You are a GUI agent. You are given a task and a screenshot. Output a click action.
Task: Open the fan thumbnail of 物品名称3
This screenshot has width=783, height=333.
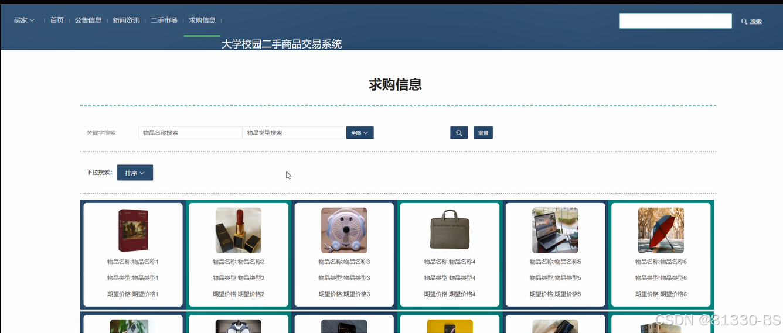pos(344,231)
